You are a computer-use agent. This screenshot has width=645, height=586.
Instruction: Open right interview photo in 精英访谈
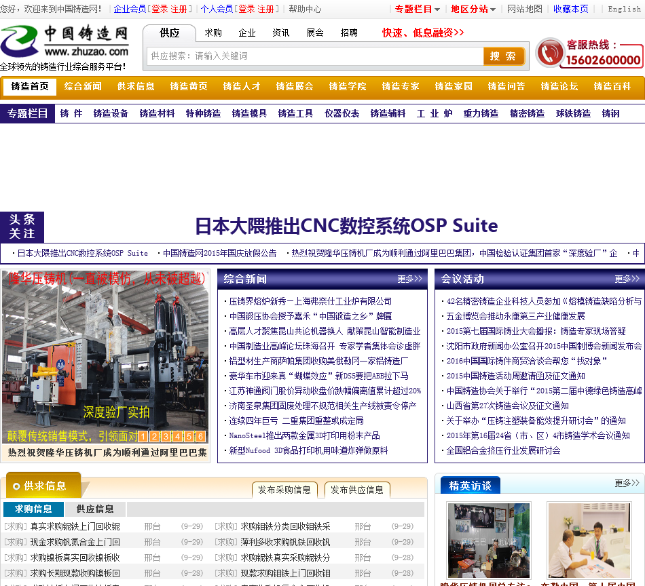click(x=589, y=540)
